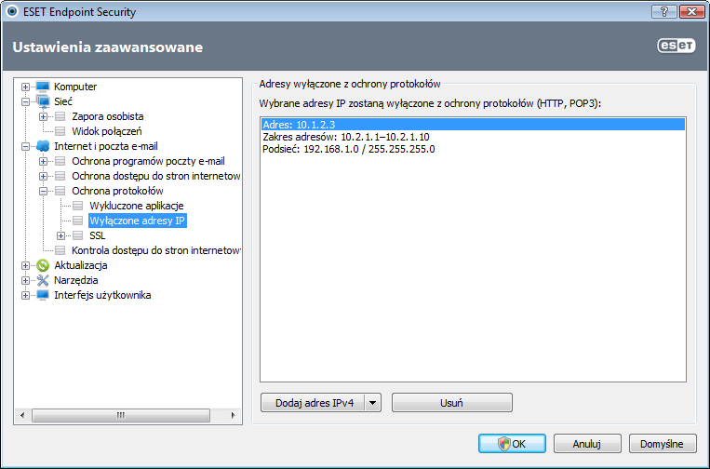
Task: Collapse the Ochrona protokołów node
Action: tap(43, 192)
